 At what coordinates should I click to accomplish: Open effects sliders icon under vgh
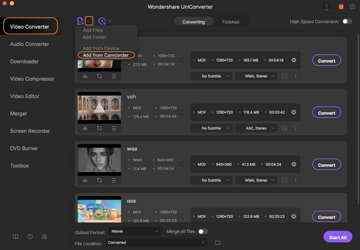[x=114, y=128]
